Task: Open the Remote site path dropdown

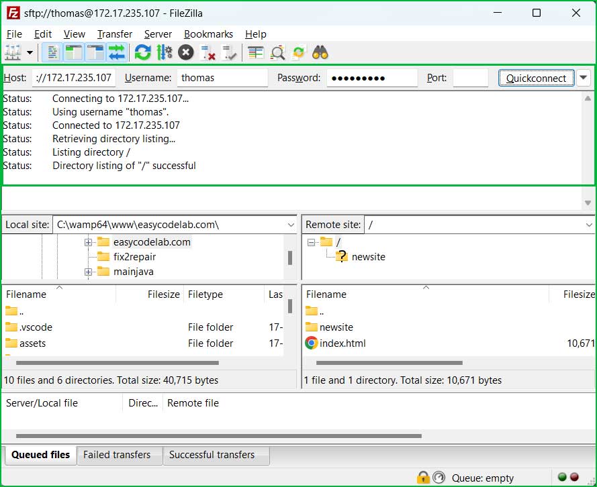Action: click(x=589, y=225)
